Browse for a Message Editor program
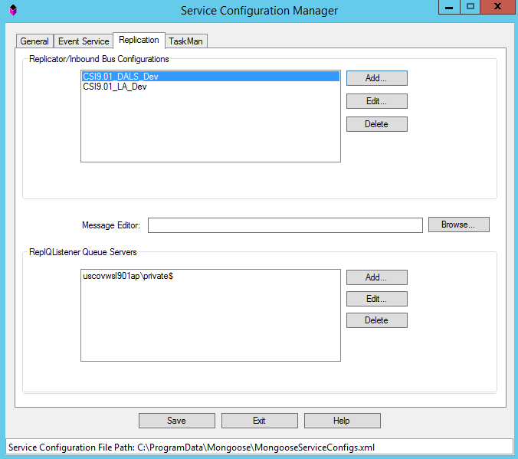 point(458,225)
